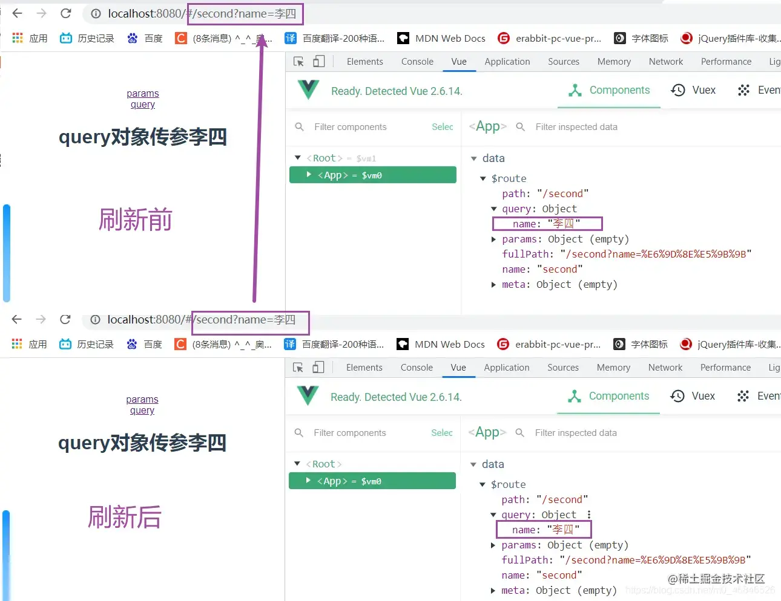The width and height of the screenshot is (781, 601).
Task: Collapse Root tree node in lower devtools
Action: point(297,464)
